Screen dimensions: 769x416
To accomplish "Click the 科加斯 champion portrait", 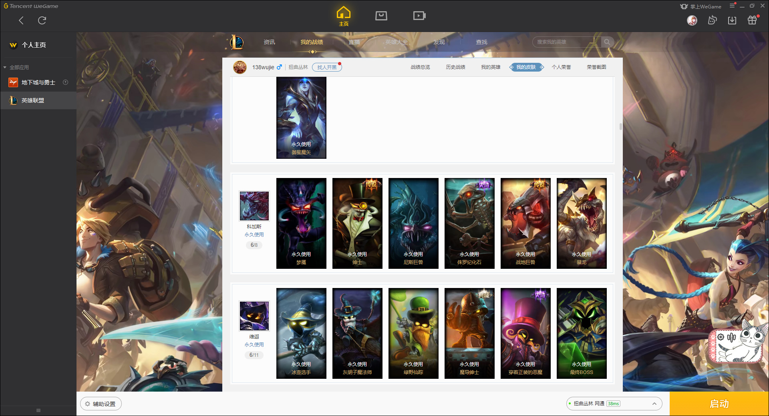I will [254, 206].
